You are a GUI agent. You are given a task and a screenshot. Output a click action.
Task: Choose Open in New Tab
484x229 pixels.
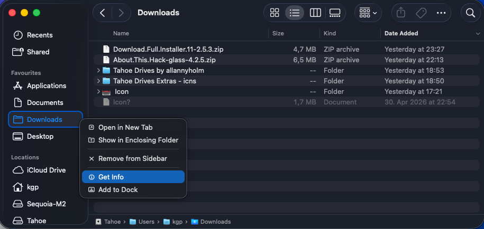pyautogui.click(x=133, y=128)
